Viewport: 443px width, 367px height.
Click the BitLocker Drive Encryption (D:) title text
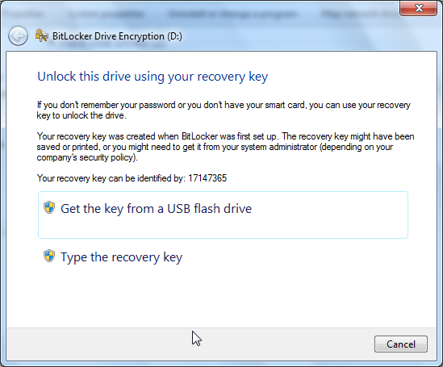117,36
